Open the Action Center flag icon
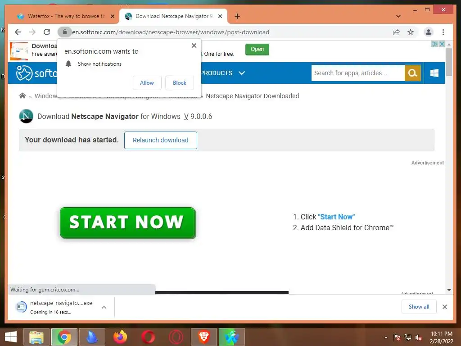 pos(397,337)
